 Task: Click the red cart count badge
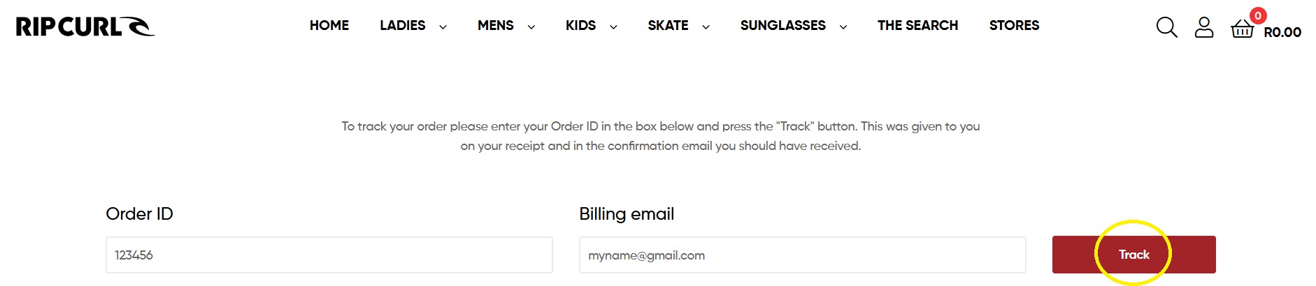(1258, 15)
